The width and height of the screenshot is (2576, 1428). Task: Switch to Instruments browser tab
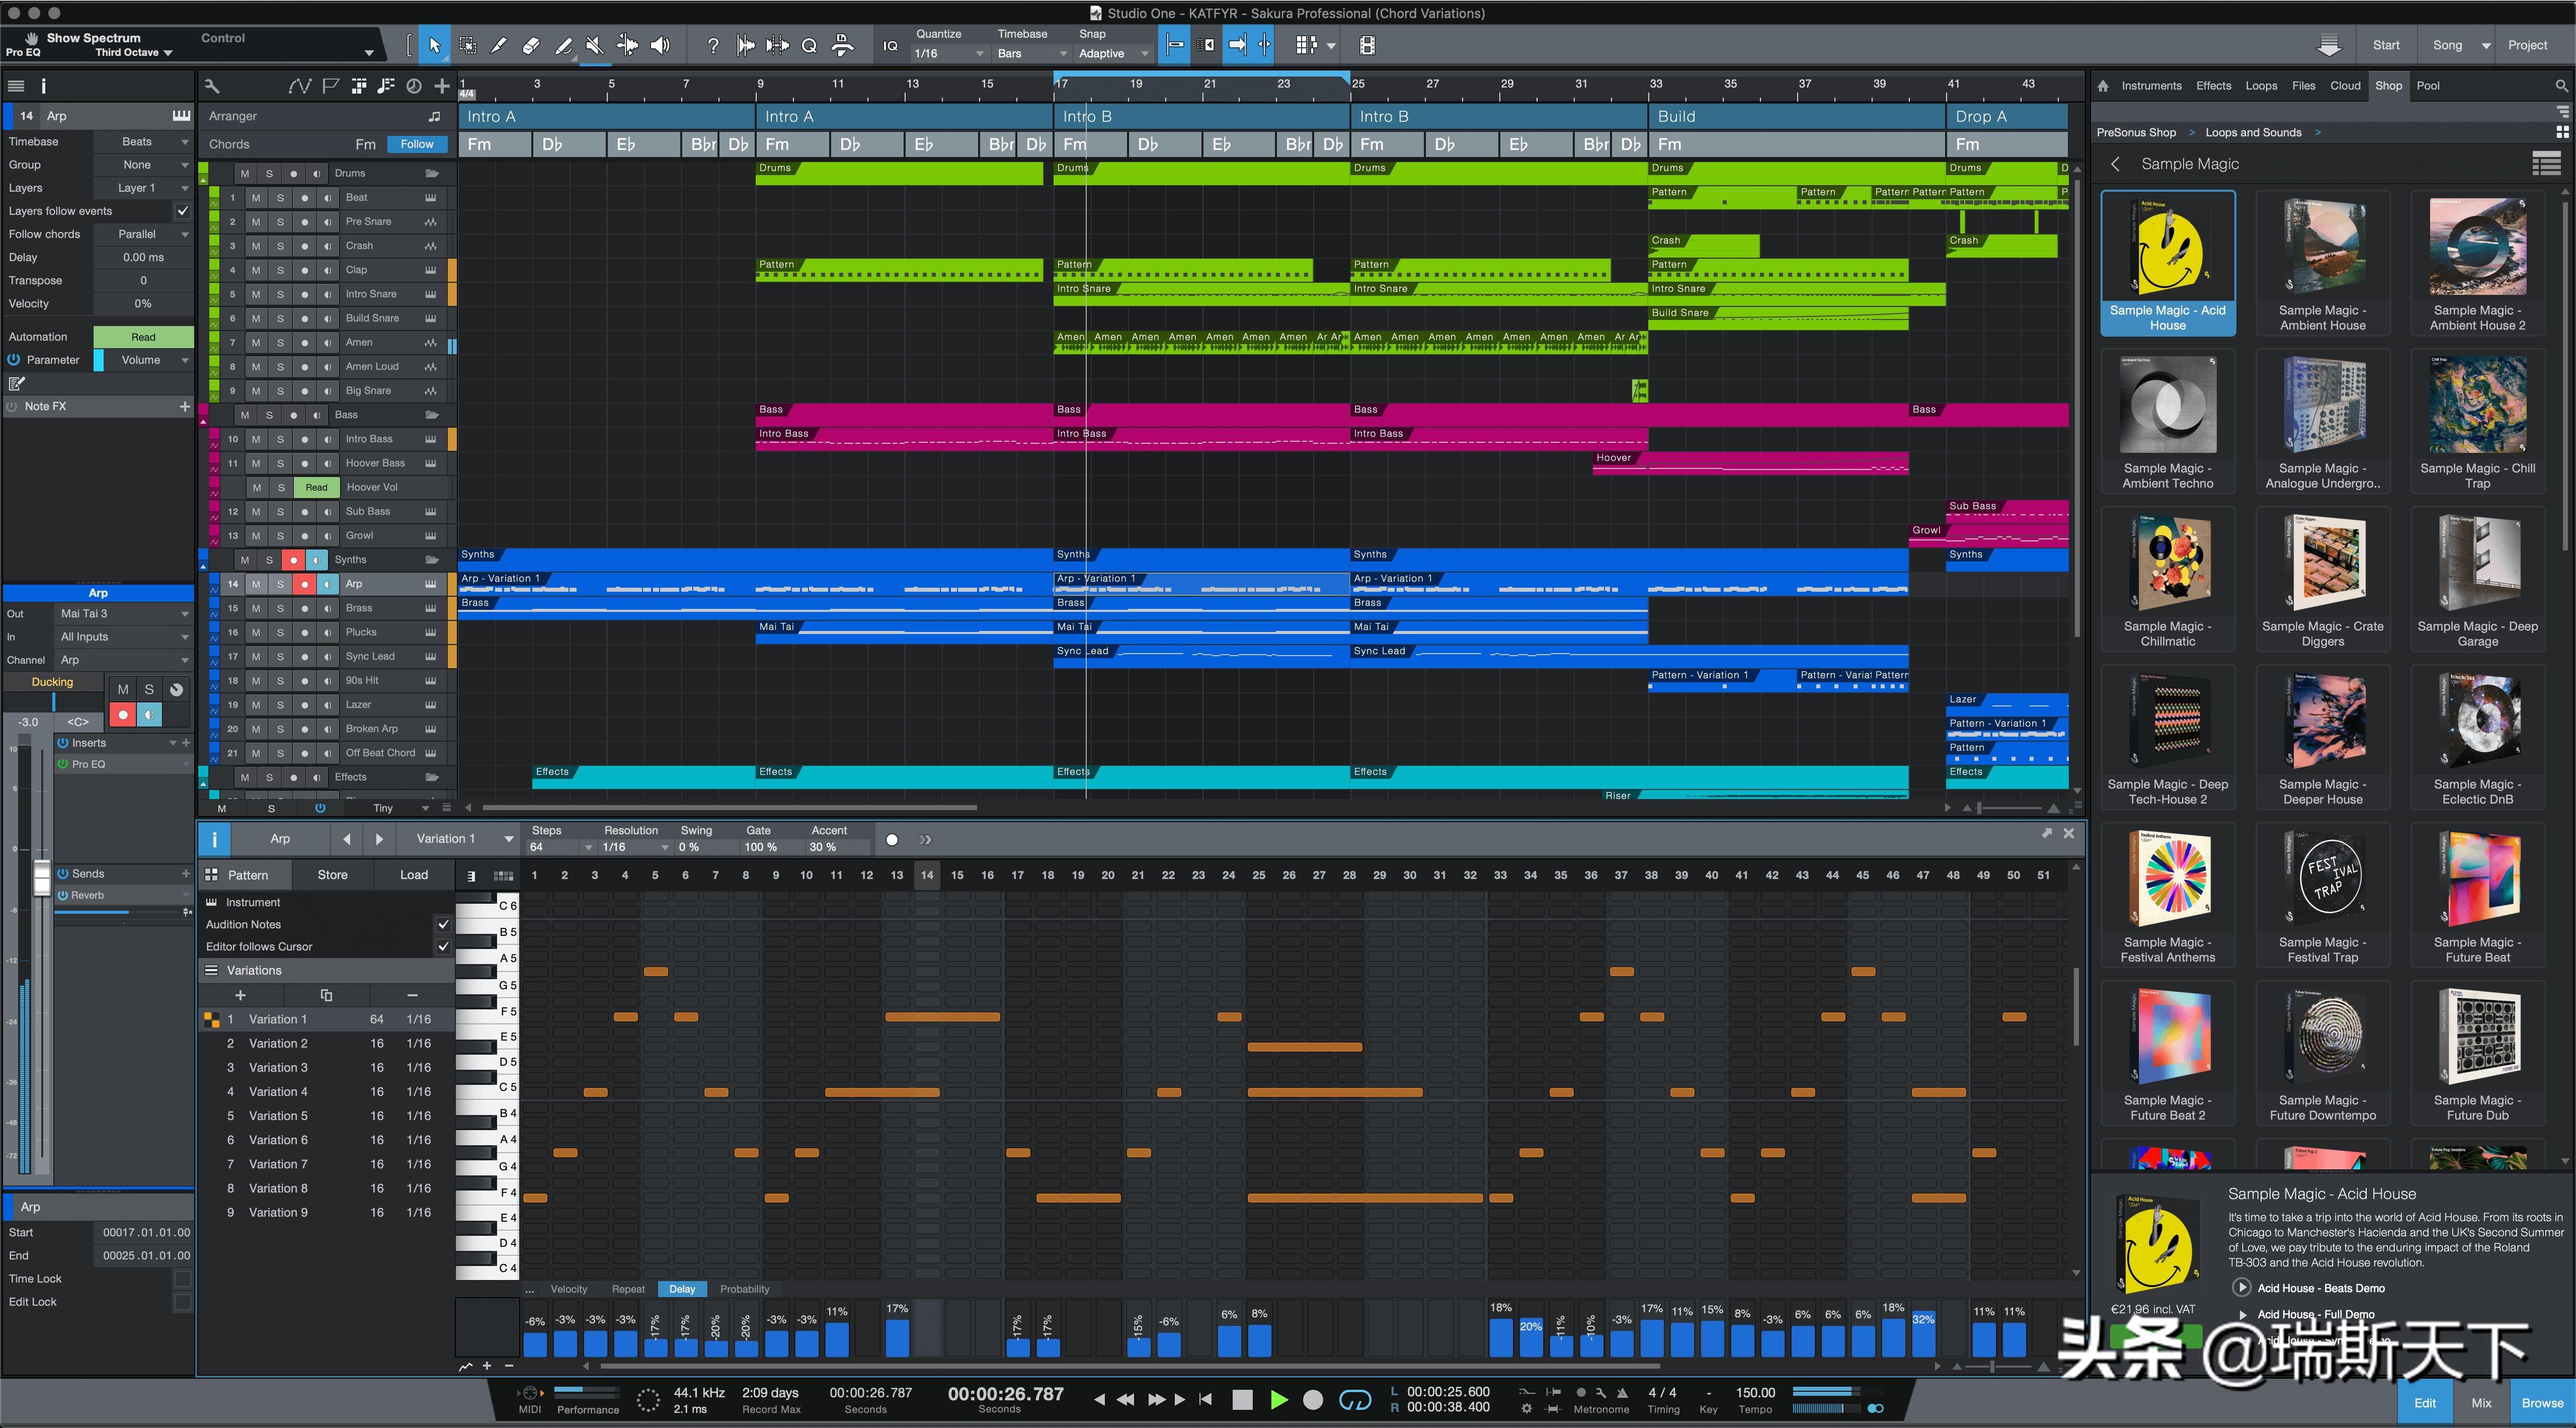2151,86
